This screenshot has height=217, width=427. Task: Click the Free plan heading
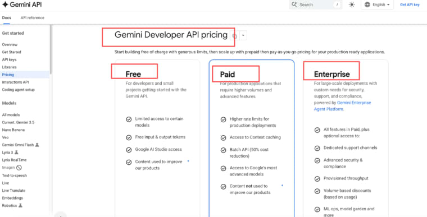[x=133, y=74]
